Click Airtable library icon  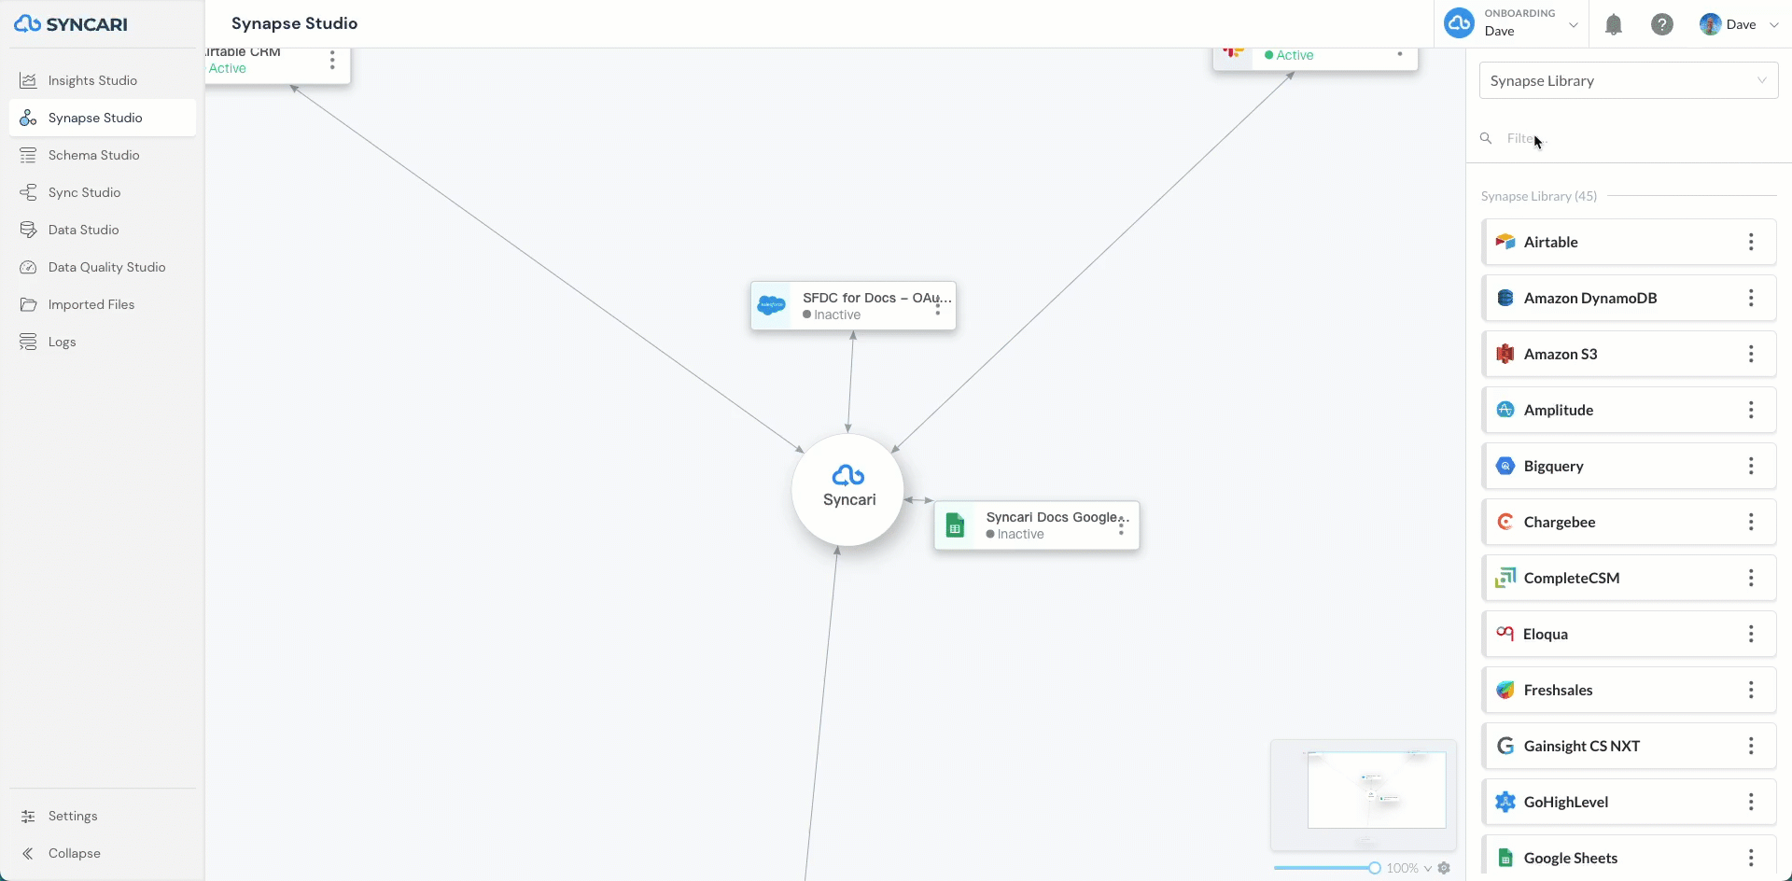pos(1505,242)
